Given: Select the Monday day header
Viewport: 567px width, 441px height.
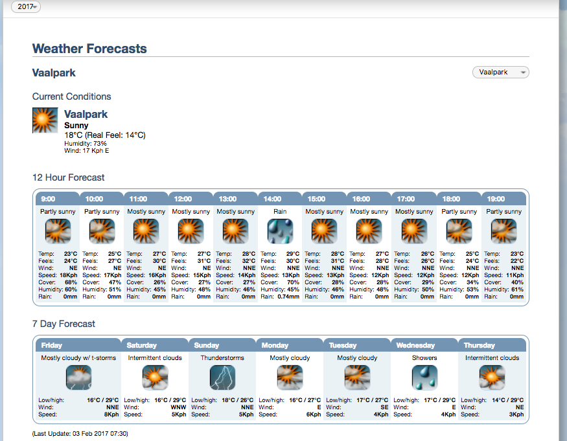Looking at the screenshot, I should click(x=289, y=345).
